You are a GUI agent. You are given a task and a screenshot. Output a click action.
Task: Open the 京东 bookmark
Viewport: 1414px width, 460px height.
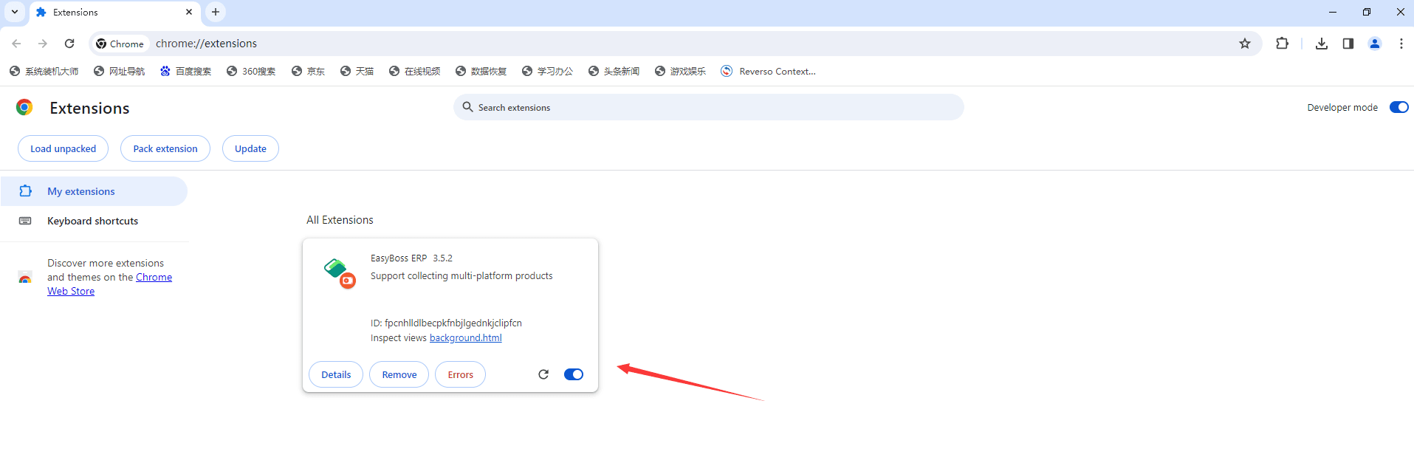click(x=308, y=72)
